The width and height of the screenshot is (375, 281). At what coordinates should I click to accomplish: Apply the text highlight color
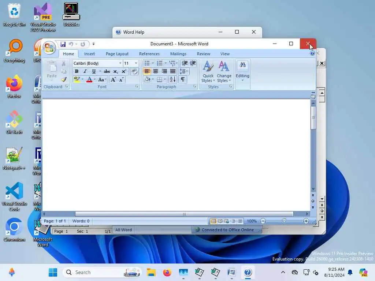tap(77, 79)
